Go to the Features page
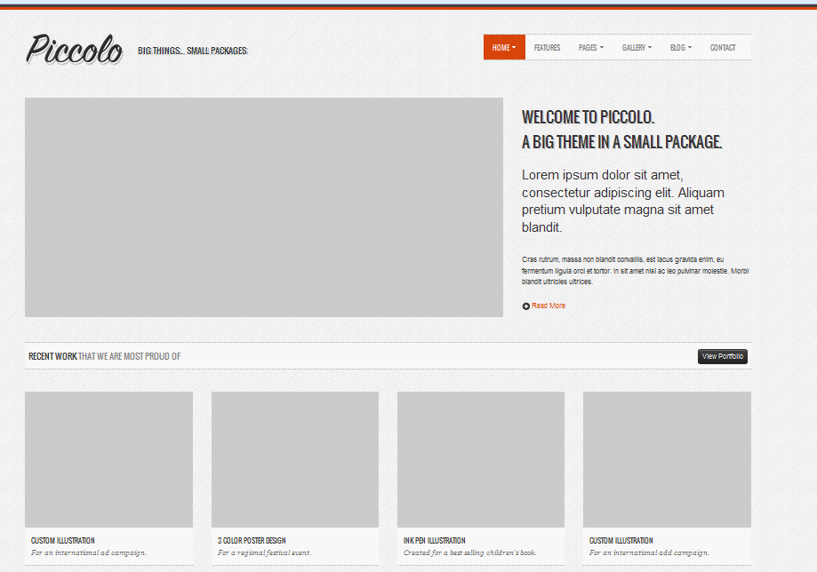The height and width of the screenshot is (572, 817). (547, 48)
